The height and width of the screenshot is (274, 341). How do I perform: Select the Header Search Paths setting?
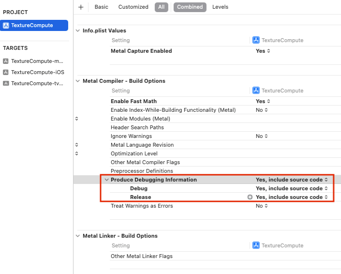click(137, 127)
